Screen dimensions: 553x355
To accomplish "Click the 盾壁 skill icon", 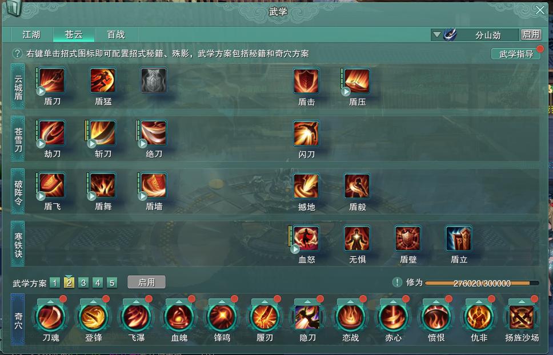I will click(408, 239).
